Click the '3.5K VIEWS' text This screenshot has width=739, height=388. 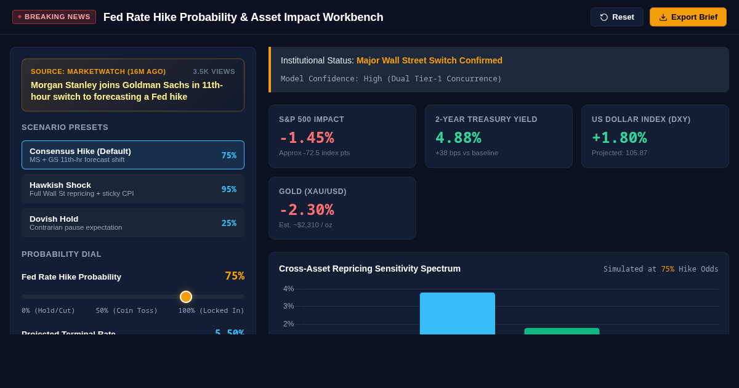click(214, 71)
